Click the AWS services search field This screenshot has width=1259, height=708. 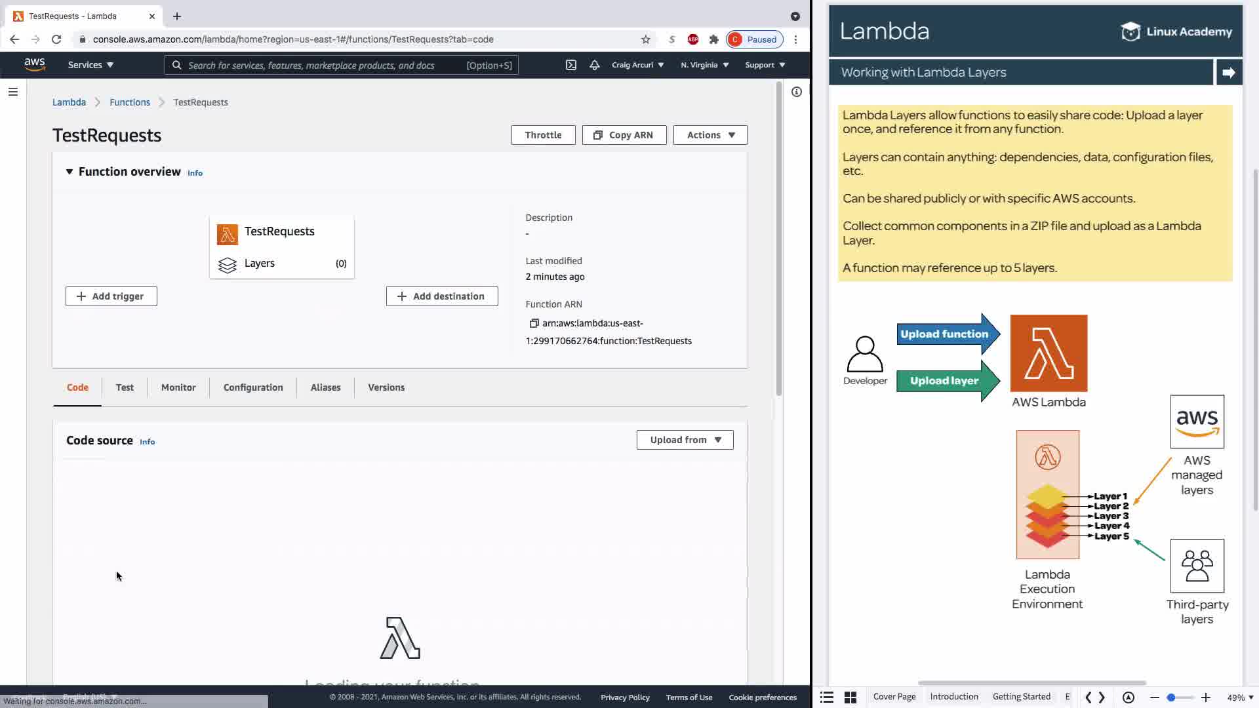pos(321,66)
